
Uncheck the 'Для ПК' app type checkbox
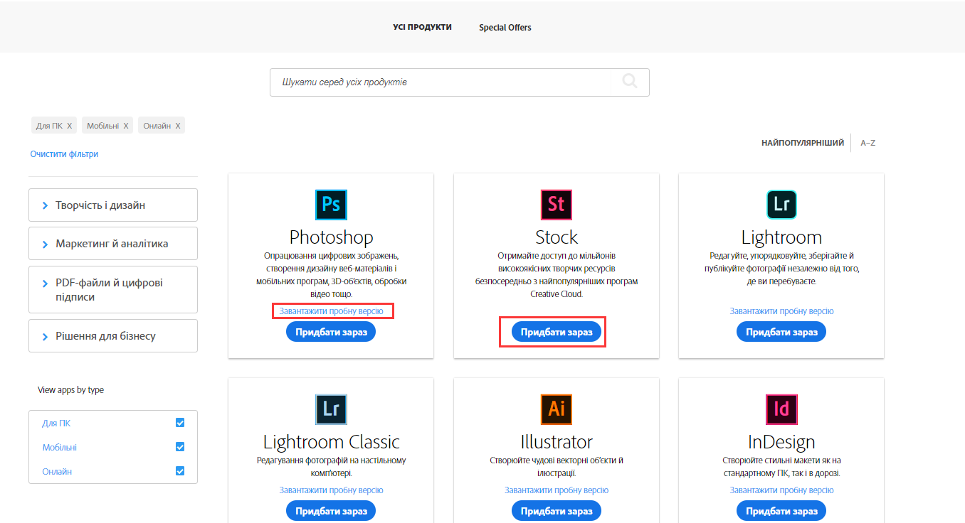pyautogui.click(x=180, y=422)
